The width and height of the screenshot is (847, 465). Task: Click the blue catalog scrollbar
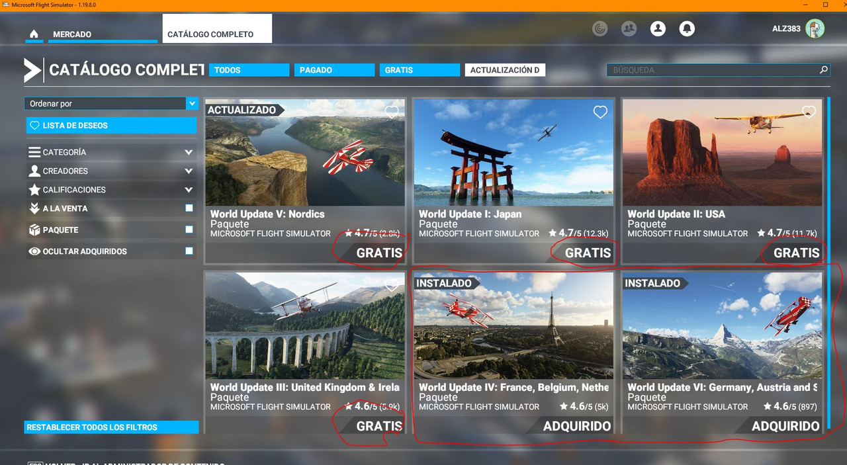point(828,263)
